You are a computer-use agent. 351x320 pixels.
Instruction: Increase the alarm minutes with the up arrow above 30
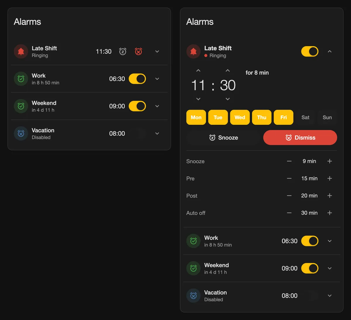[x=228, y=71]
